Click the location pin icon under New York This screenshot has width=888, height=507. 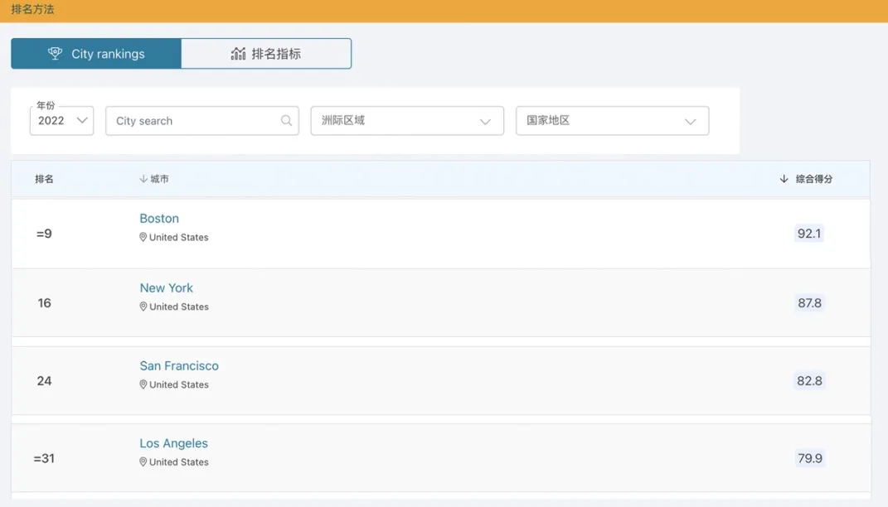point(143,307)
